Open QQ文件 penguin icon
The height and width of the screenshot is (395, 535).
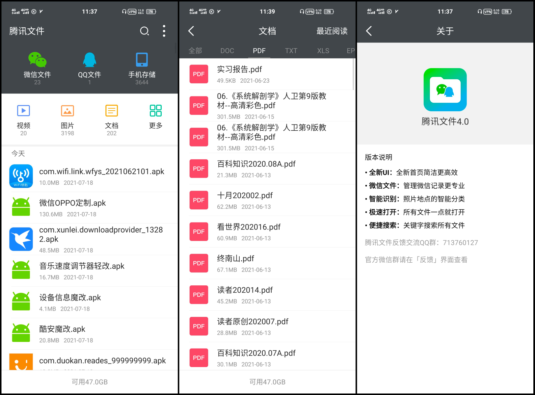89,60
